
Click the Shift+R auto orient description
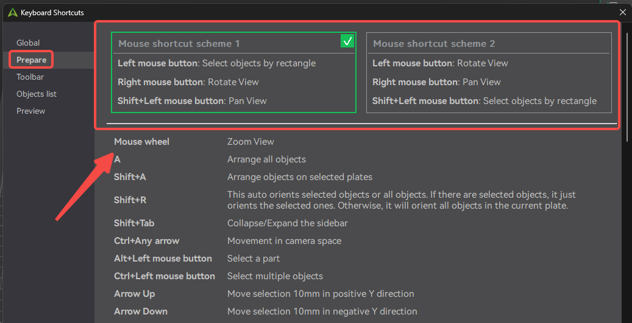[x=401, y=200]
